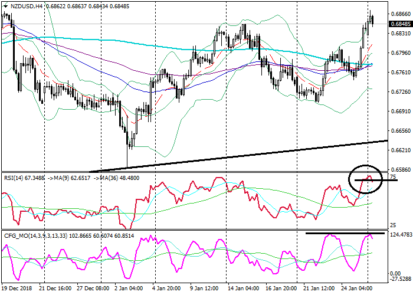The image size is (413, 295).
Task: Click the 0.65860 price axis label
Action: 399,169
